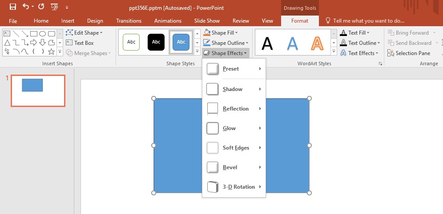Apply blue filled Abc shape style

click(x=181, y=42)
